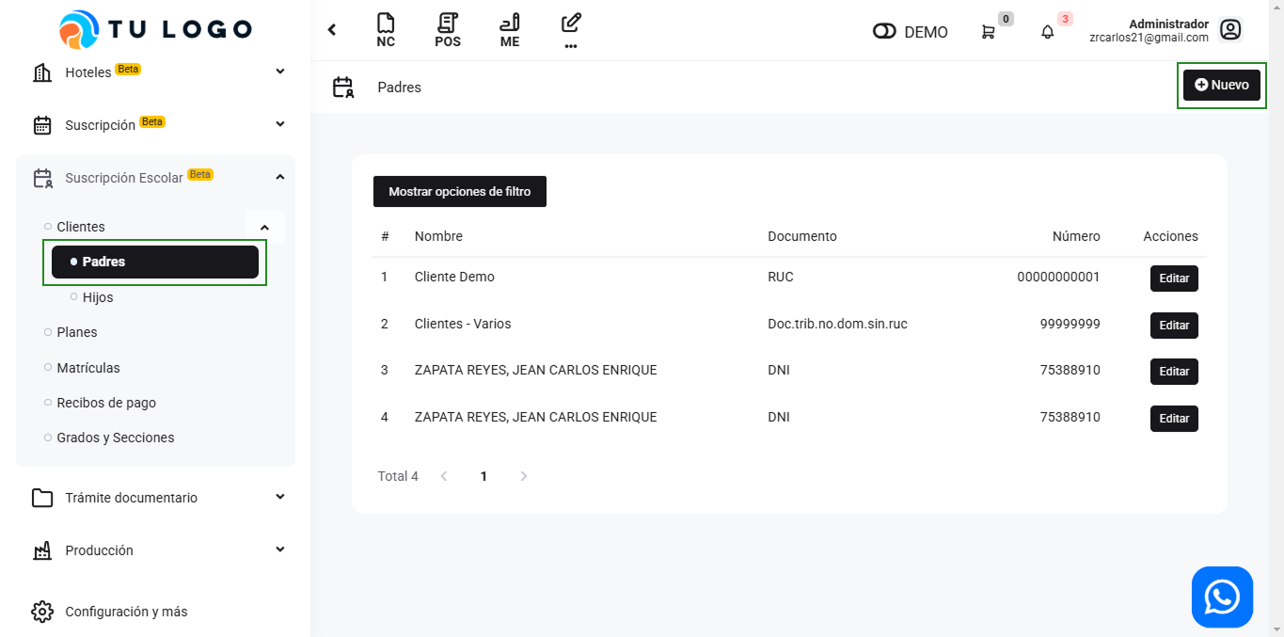This screenshot has height=637, width=1284.
Task: Click the ME shortcut icon
Action: point(510,30)
